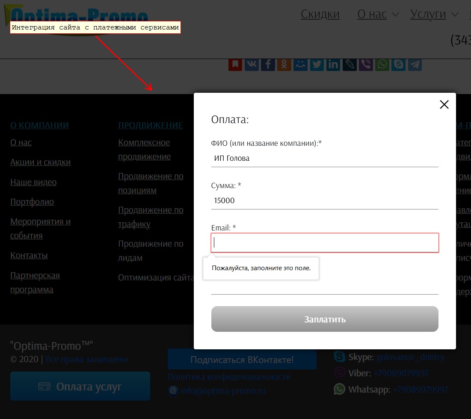Click Все права защищены link
This screenshot has width=471, height=419.
86,359
